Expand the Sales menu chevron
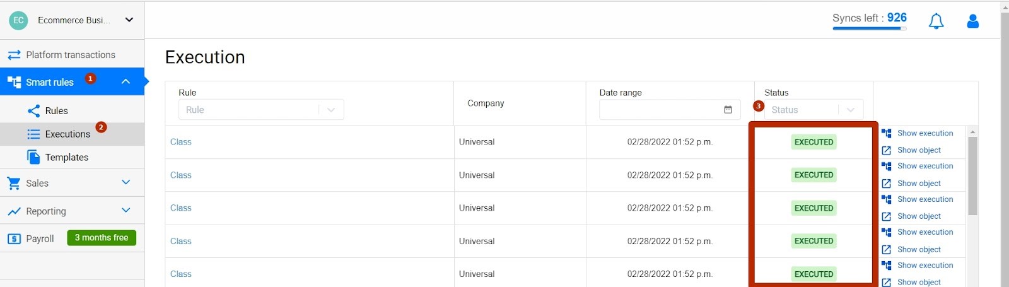The height and width of the screenshot is (287, 1009). [x=125, y=182]
